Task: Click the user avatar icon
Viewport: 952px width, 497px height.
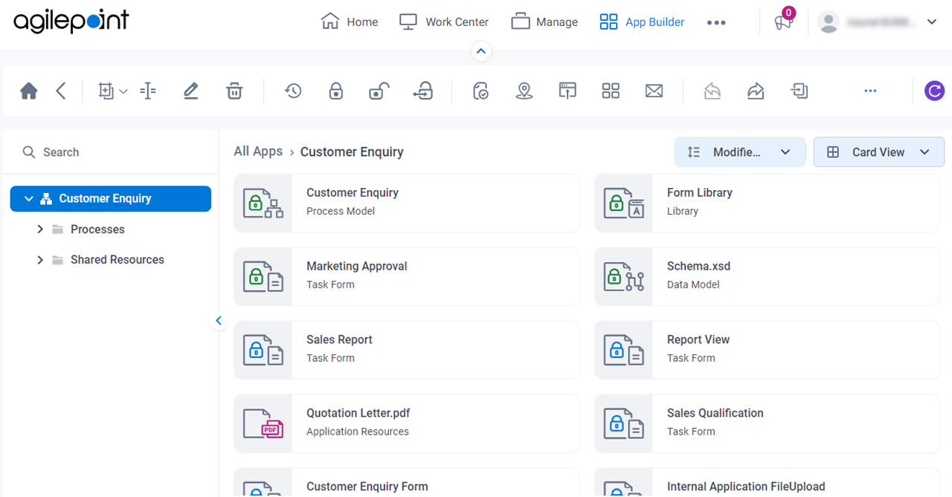Action: coord(829,22)
